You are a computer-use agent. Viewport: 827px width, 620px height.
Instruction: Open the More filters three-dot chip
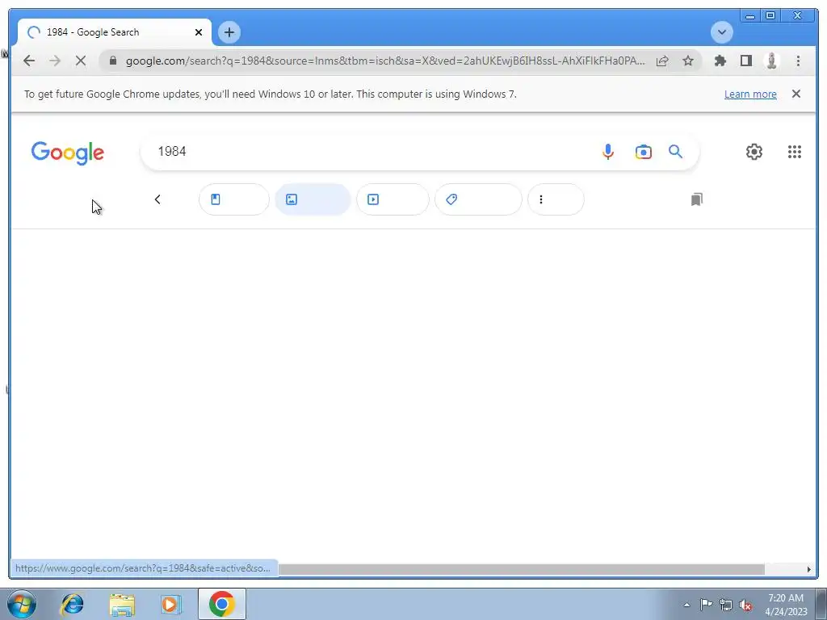[556, 199]
